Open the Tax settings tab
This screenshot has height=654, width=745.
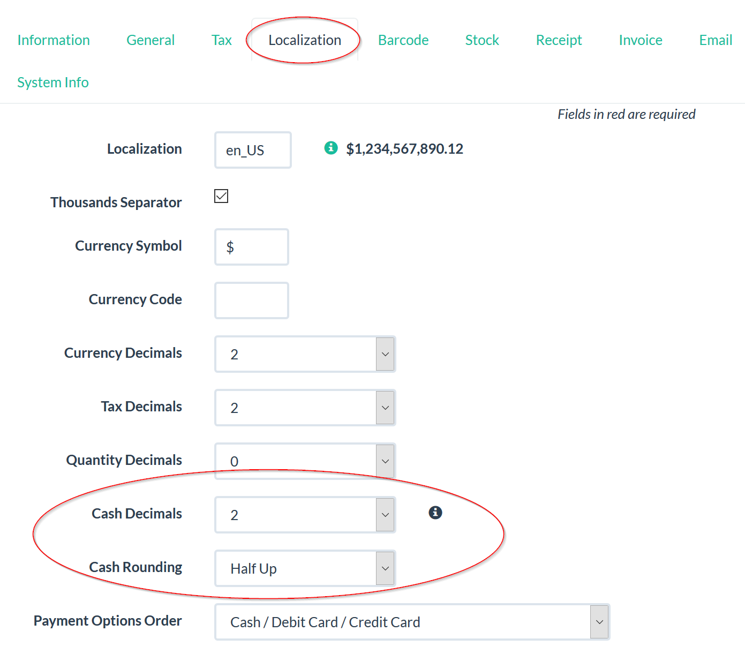[222, 40]
